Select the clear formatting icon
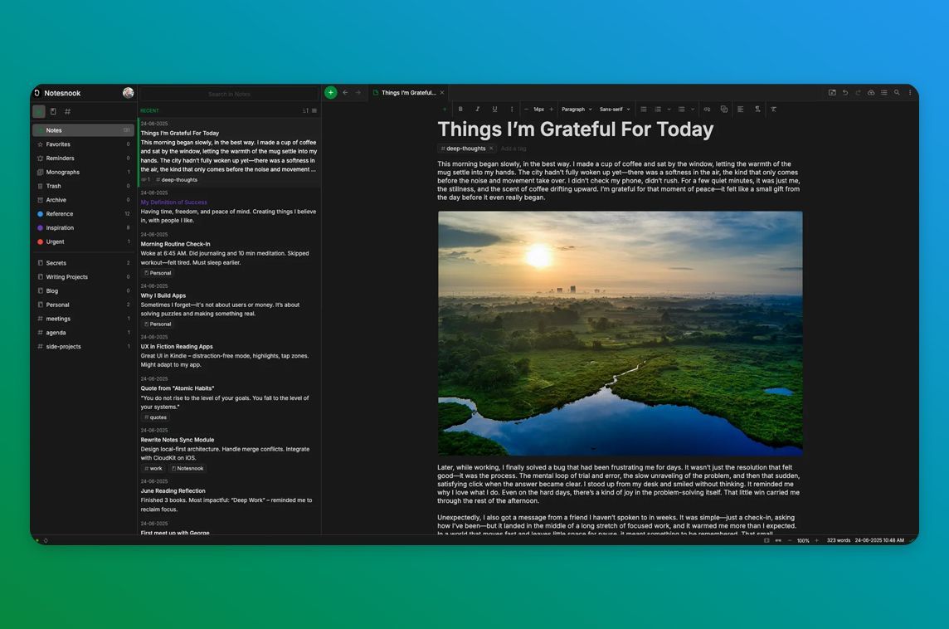 (774, 109)
